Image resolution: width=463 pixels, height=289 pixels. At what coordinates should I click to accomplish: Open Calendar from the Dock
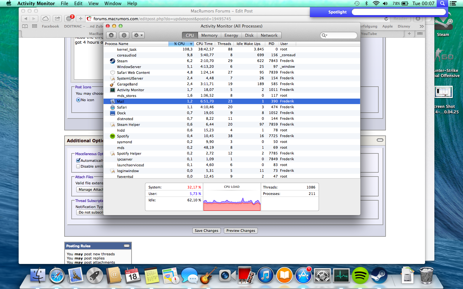133,276
